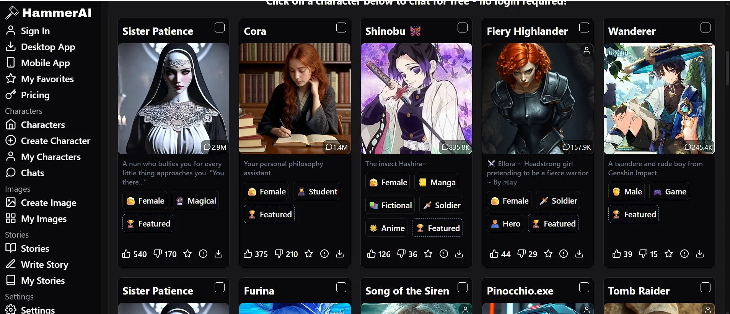The image size is (730, 314).
Task: Tick the Shinobu card checkbox
Action: point(463,28)
